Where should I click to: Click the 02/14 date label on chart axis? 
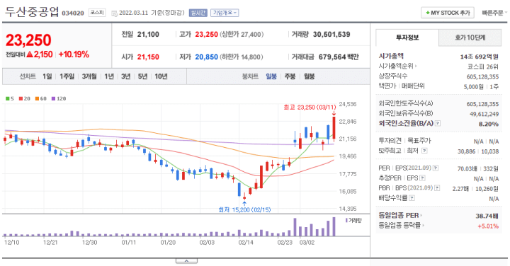(x=246, y=243)
